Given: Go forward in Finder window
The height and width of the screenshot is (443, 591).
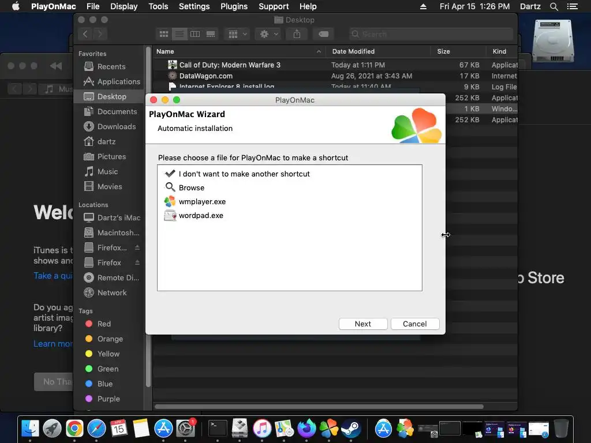Looking at the screenshot, I should [x=100, y=34].
